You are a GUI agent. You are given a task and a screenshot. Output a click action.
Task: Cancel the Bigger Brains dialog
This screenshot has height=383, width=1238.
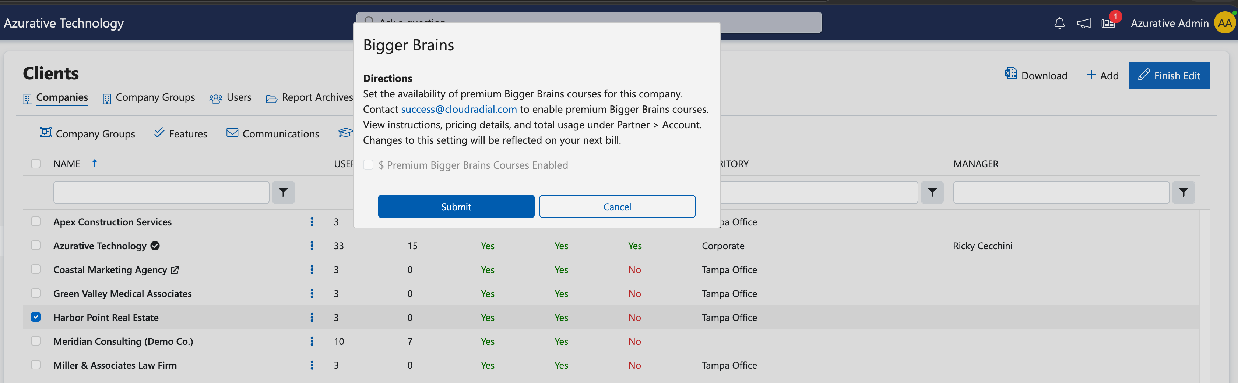pyautogui.click(x=617, y=206)
